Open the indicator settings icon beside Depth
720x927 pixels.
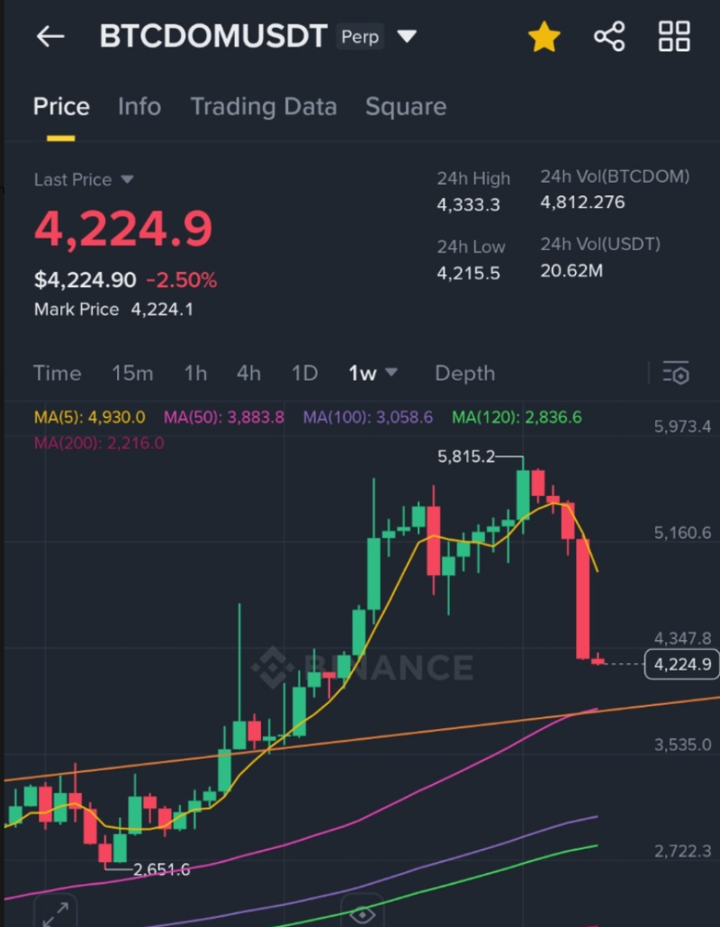coord(675,373)
